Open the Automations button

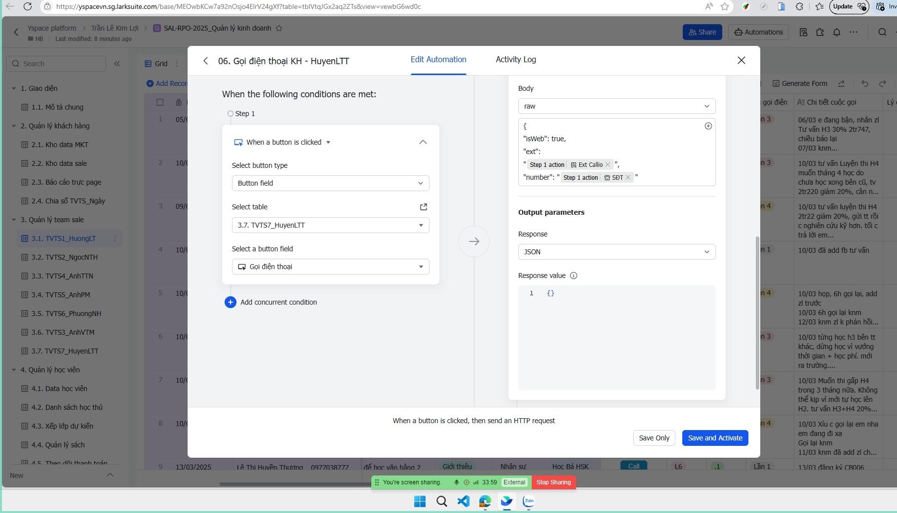(x=758, y=32)
